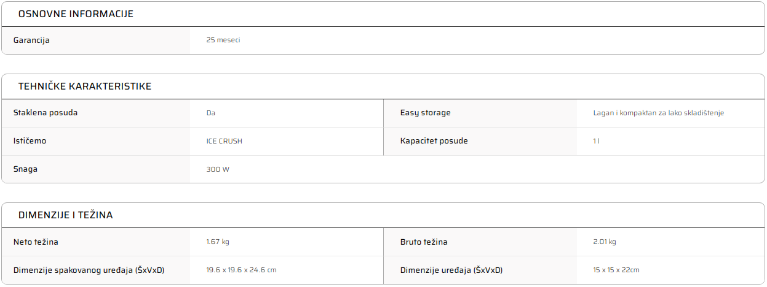This screenshot has width=767, height=287.
Task: Select the Easy storage label
Action: click(x=426, y=113)
